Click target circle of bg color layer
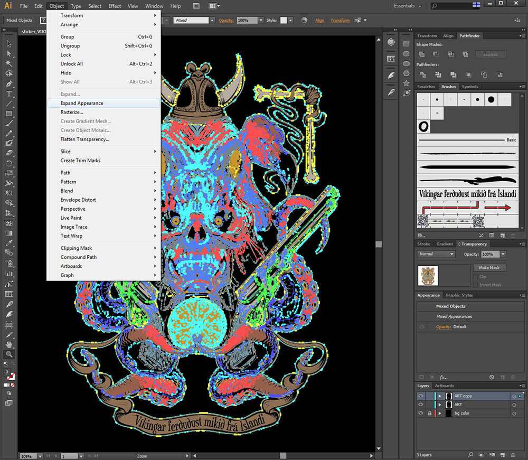 [514, 414]
